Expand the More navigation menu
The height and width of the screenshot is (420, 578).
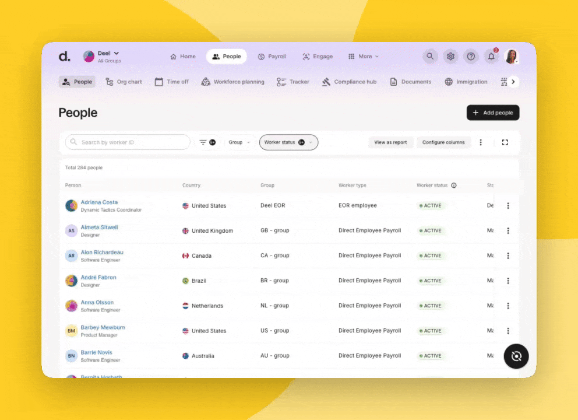pos(364,57)
